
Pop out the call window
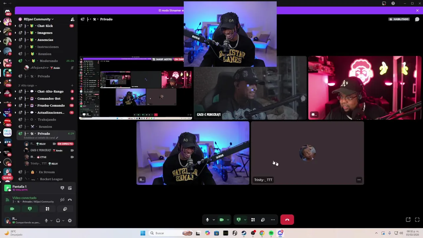[x=408, y=219]
